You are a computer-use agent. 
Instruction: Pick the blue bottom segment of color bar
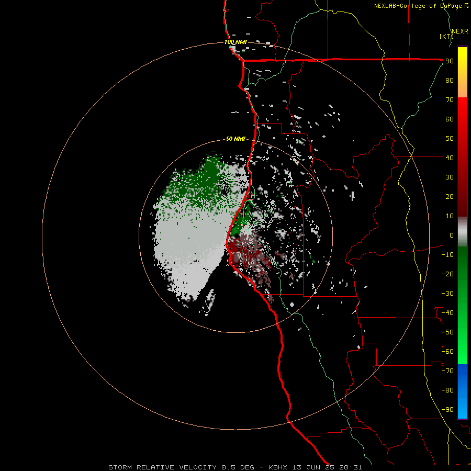click(462, 391)
